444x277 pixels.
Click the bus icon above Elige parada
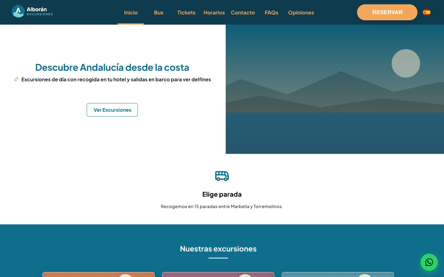222,176
